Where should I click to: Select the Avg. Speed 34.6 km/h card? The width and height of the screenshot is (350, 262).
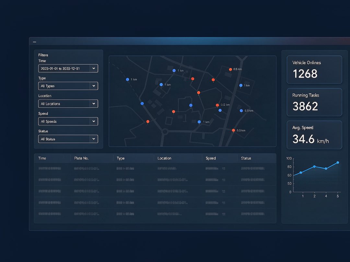(314, 135)
